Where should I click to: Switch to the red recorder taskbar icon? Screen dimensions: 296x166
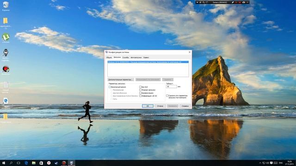coord(64,163)
